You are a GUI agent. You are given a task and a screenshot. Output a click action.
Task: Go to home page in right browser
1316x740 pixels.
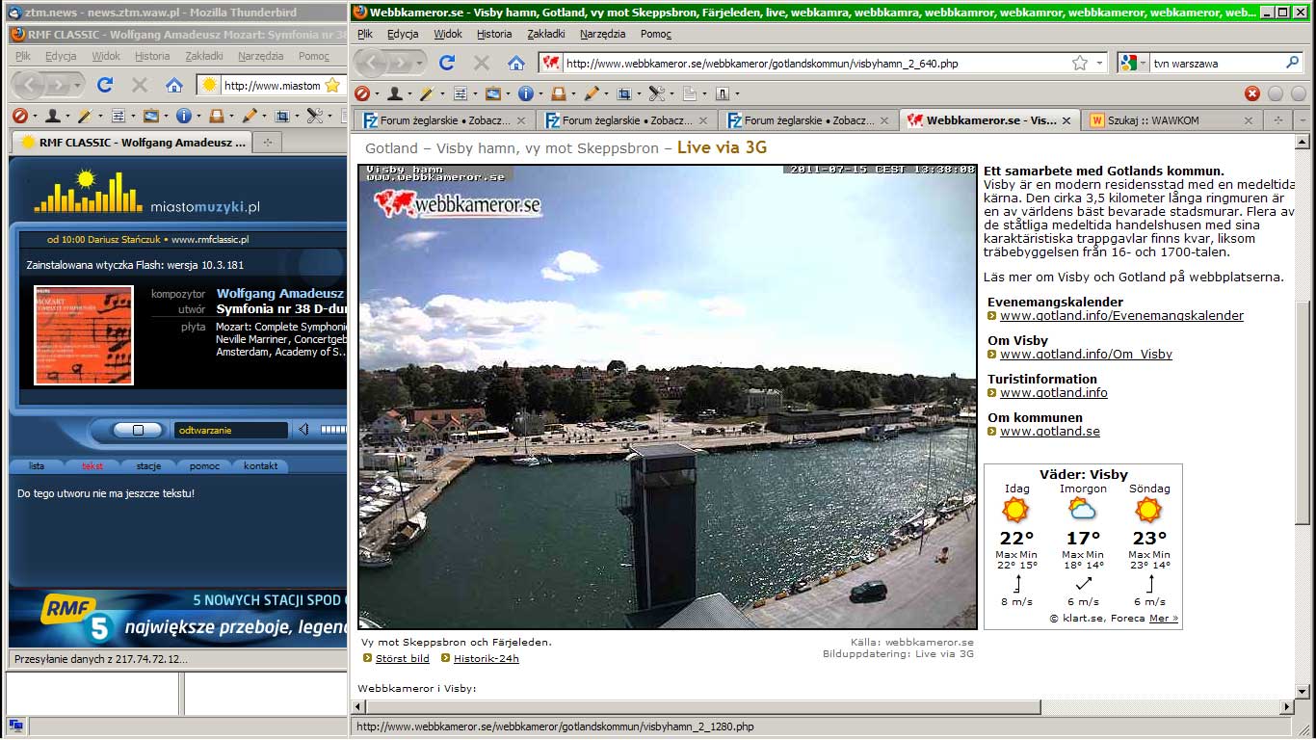coord(516,63)
